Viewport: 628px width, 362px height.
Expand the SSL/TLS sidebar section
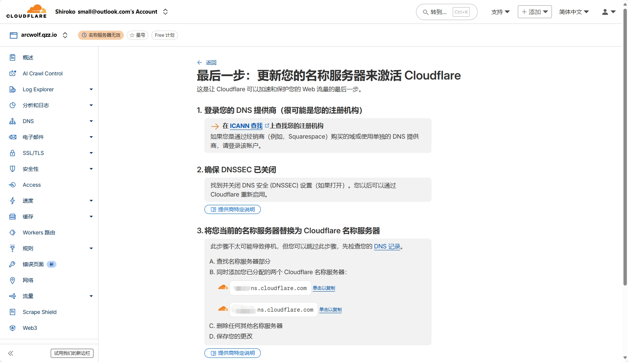click(91, 153)
